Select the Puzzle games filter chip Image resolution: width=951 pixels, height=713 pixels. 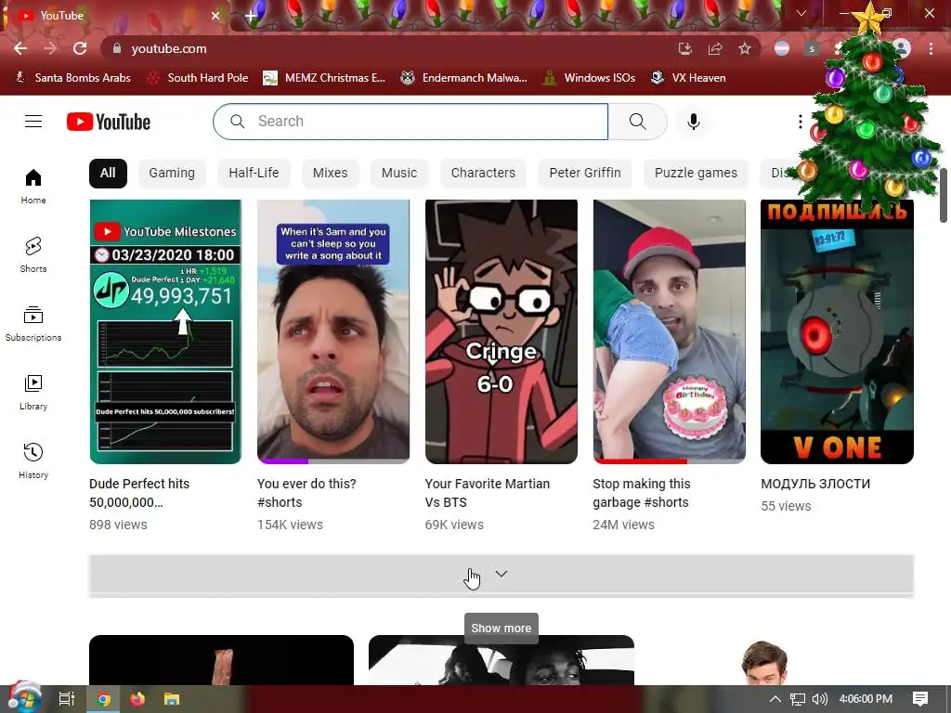696,174
